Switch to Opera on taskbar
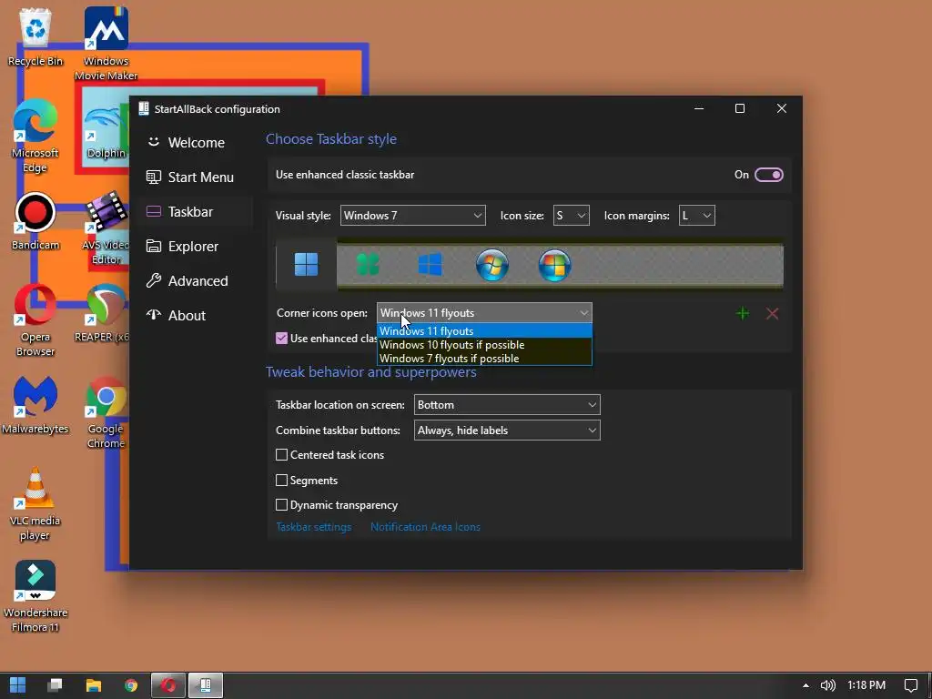Screen dimensions: 932x699 (168, 685)
